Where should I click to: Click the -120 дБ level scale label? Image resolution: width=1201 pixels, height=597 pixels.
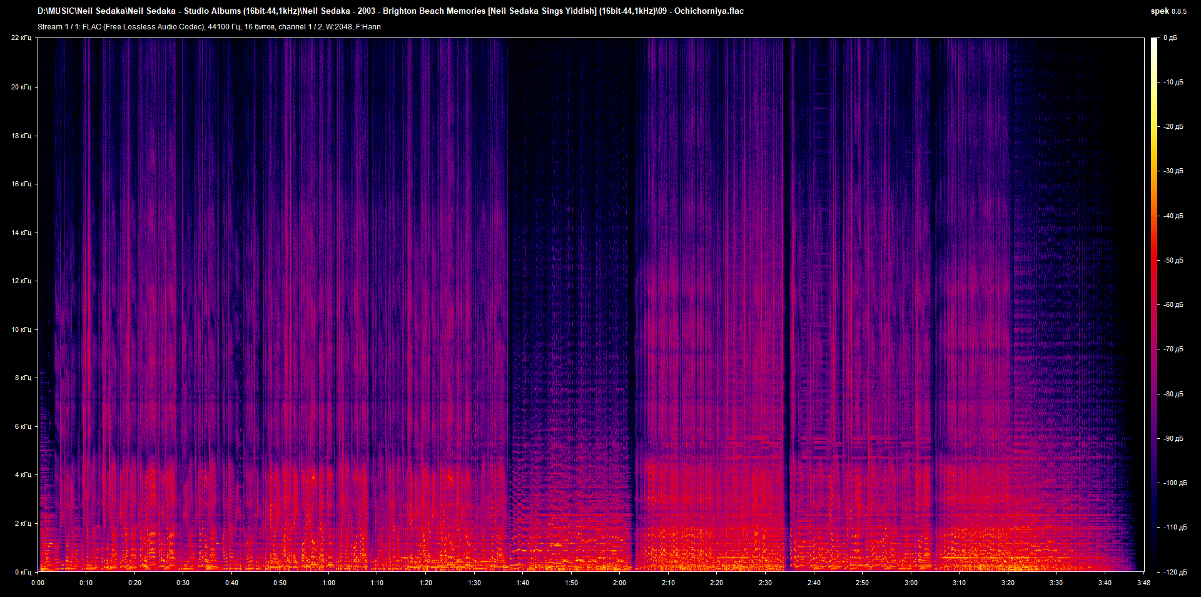point(1175,573)
